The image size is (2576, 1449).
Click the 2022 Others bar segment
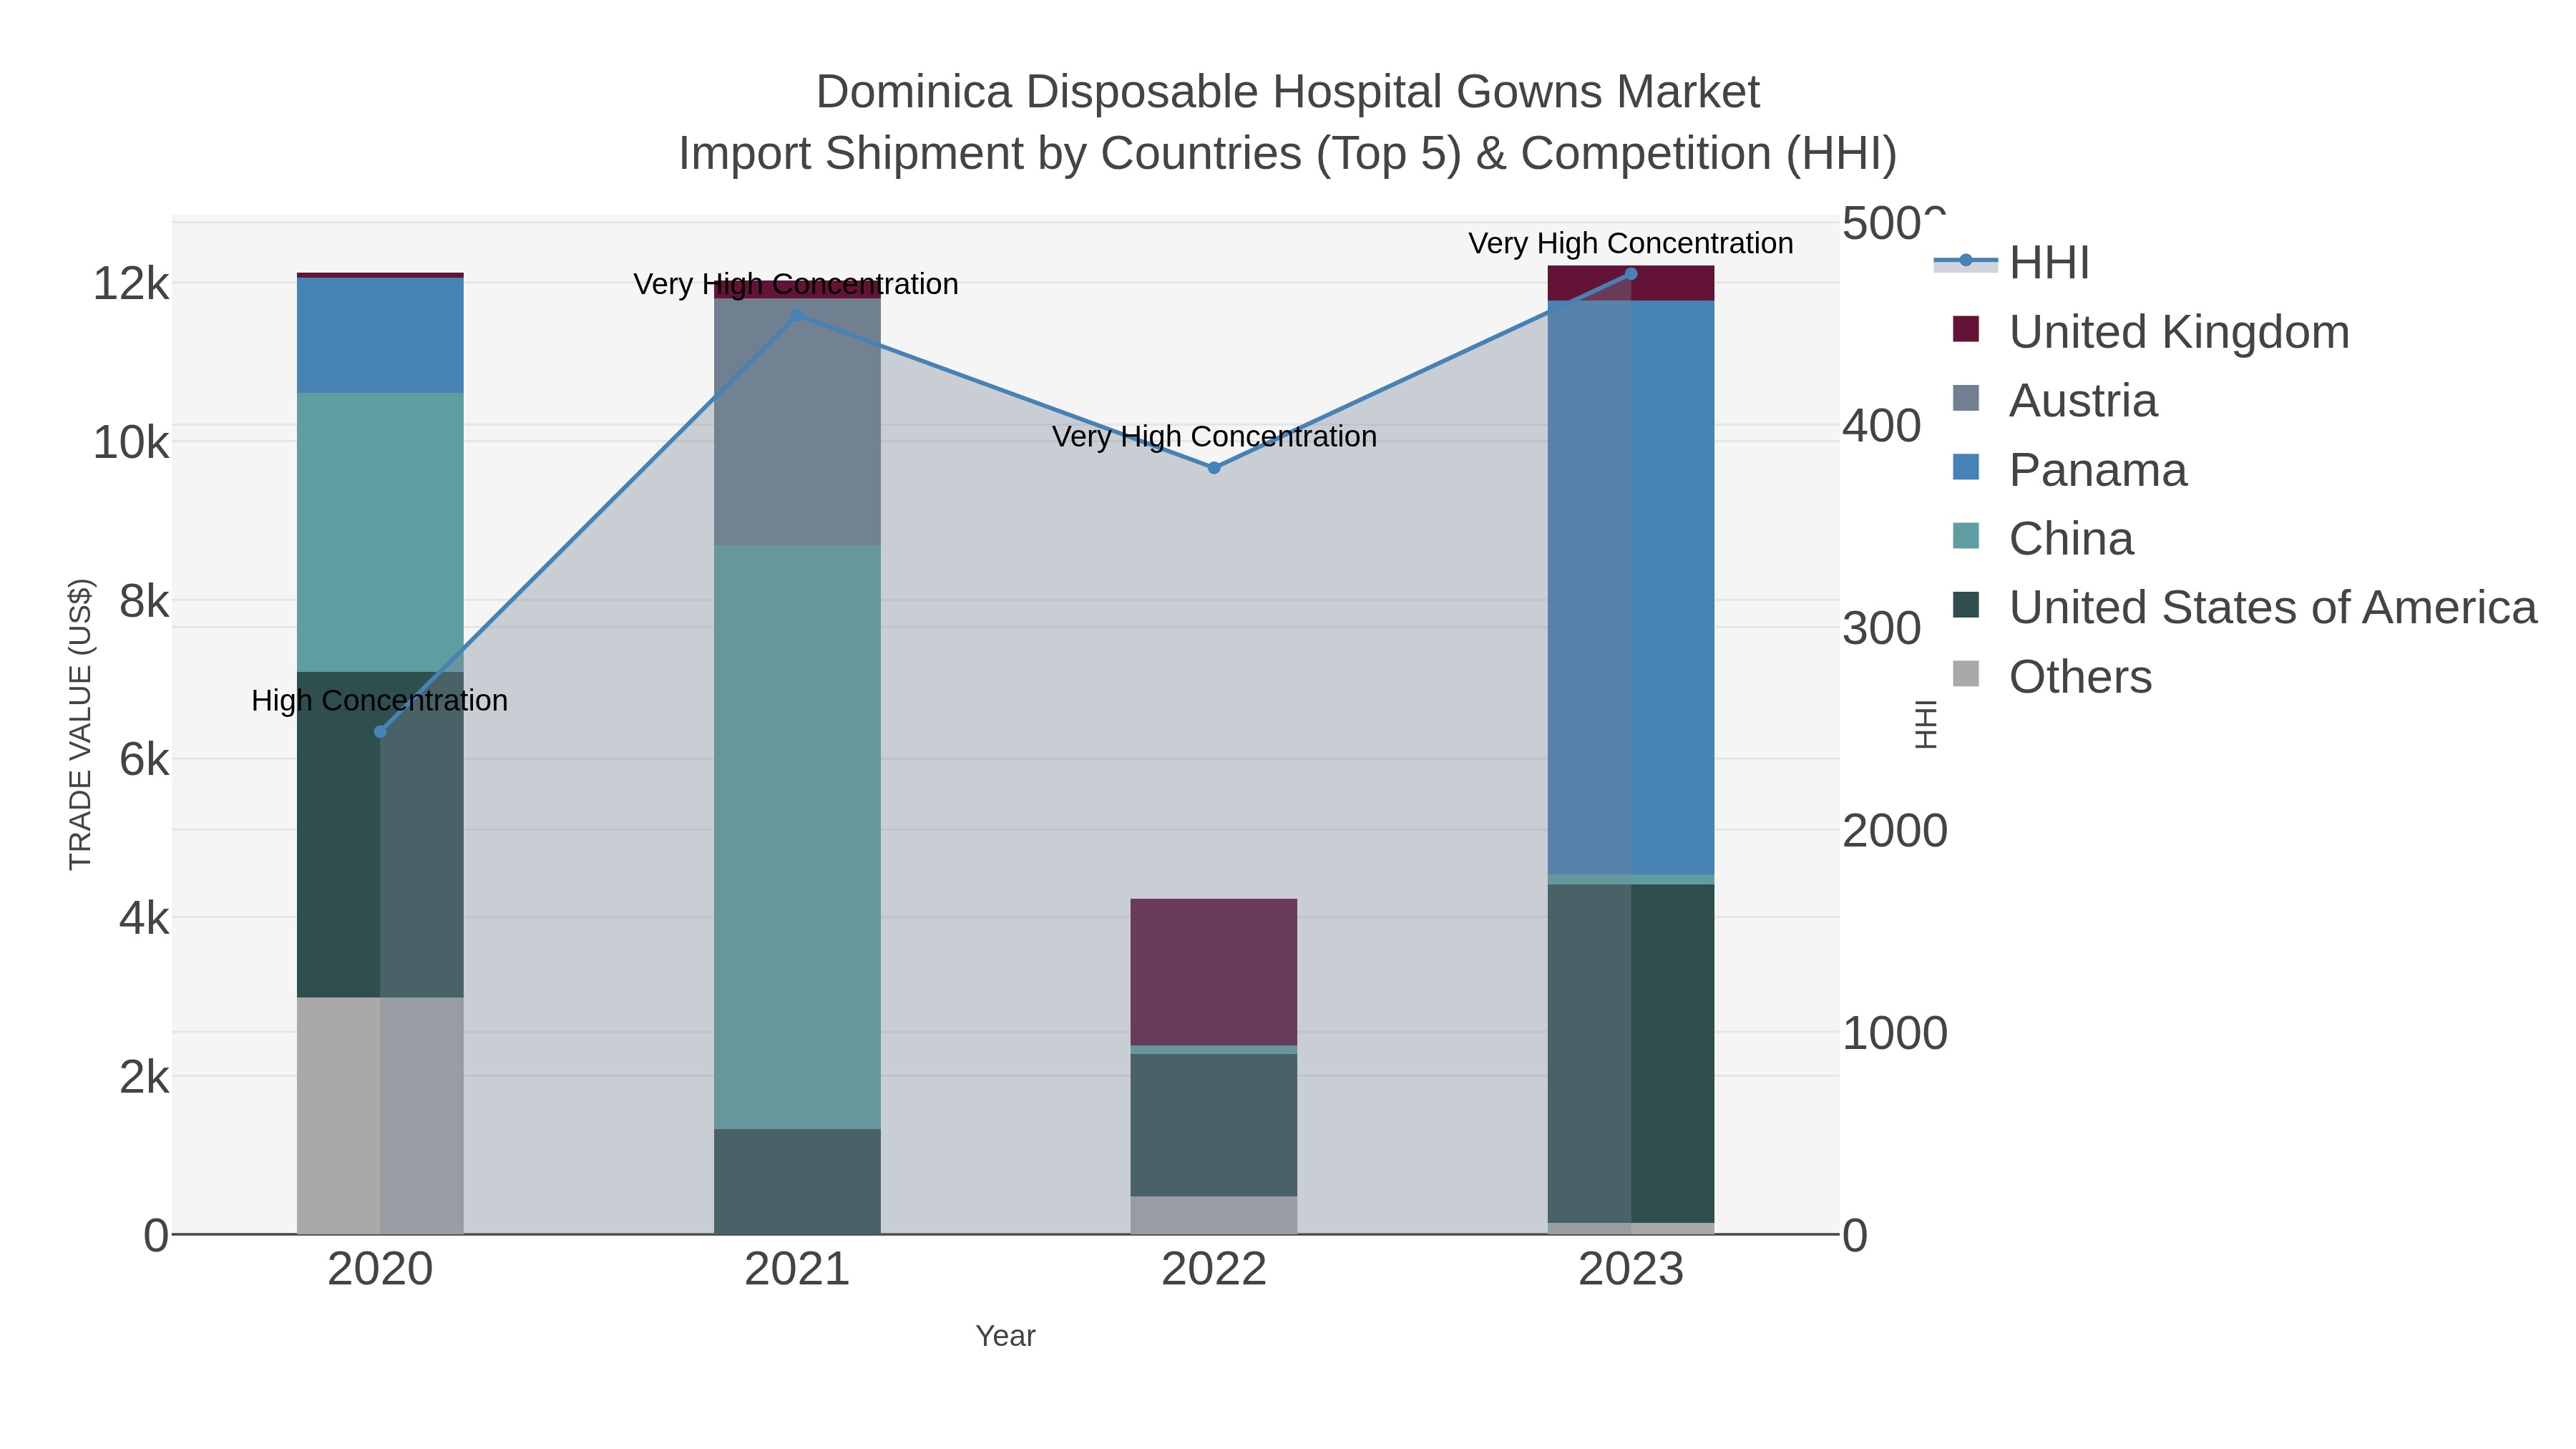click(x=1214, y=1216)
